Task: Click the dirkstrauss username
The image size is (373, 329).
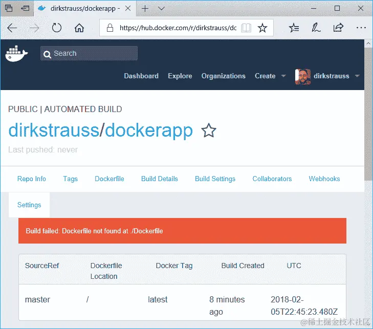Action: (x=332, y=76)
